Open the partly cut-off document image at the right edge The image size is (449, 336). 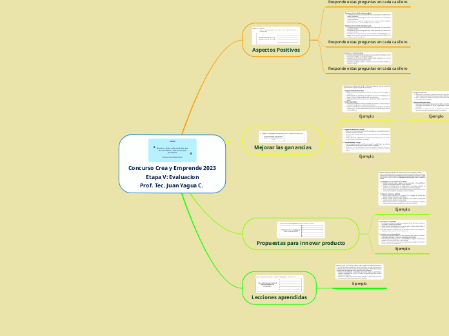(430, 101)
